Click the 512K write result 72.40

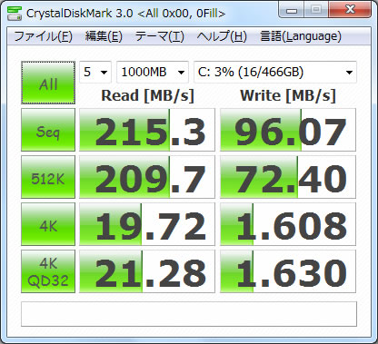288,177
